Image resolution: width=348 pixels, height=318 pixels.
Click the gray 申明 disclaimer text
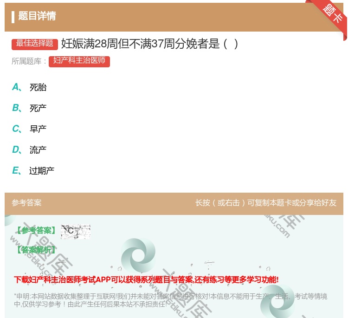pos(170,300)
